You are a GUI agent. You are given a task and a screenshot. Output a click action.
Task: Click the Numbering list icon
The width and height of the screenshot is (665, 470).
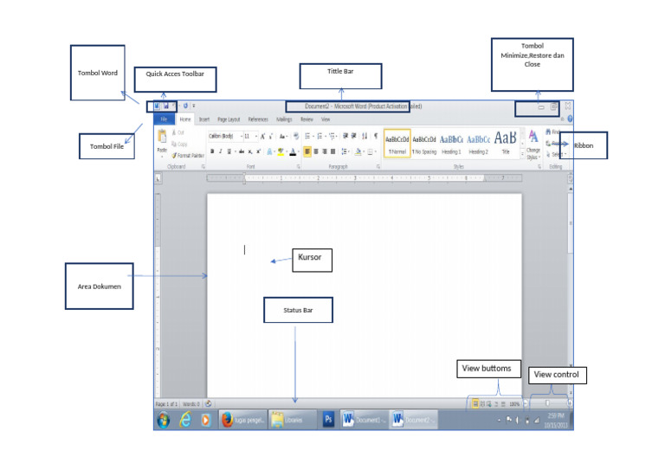click(x=320, y=136)
